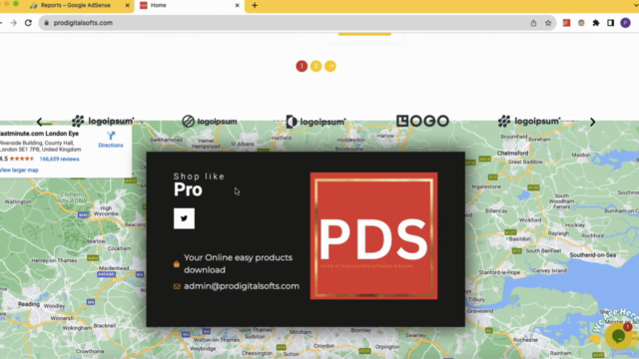This screenshot has height=359, width=639.
Task: Toggle the browser side panel icon
Action: coord(610,23)
